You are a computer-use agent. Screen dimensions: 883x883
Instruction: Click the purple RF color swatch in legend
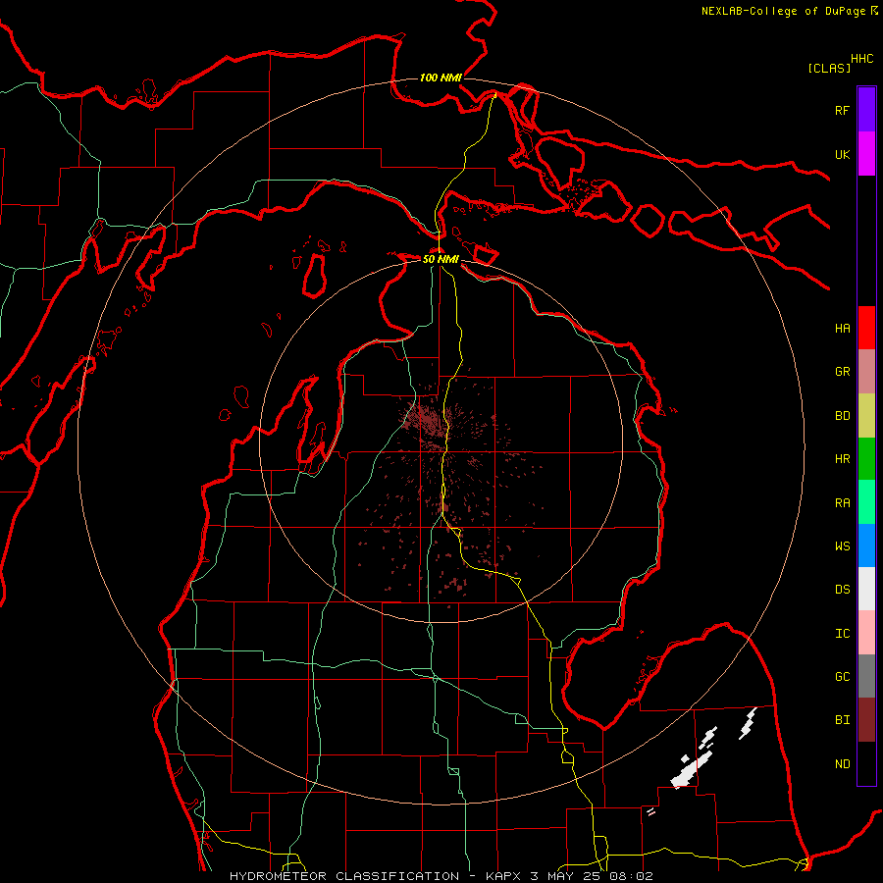coord(866,110)
